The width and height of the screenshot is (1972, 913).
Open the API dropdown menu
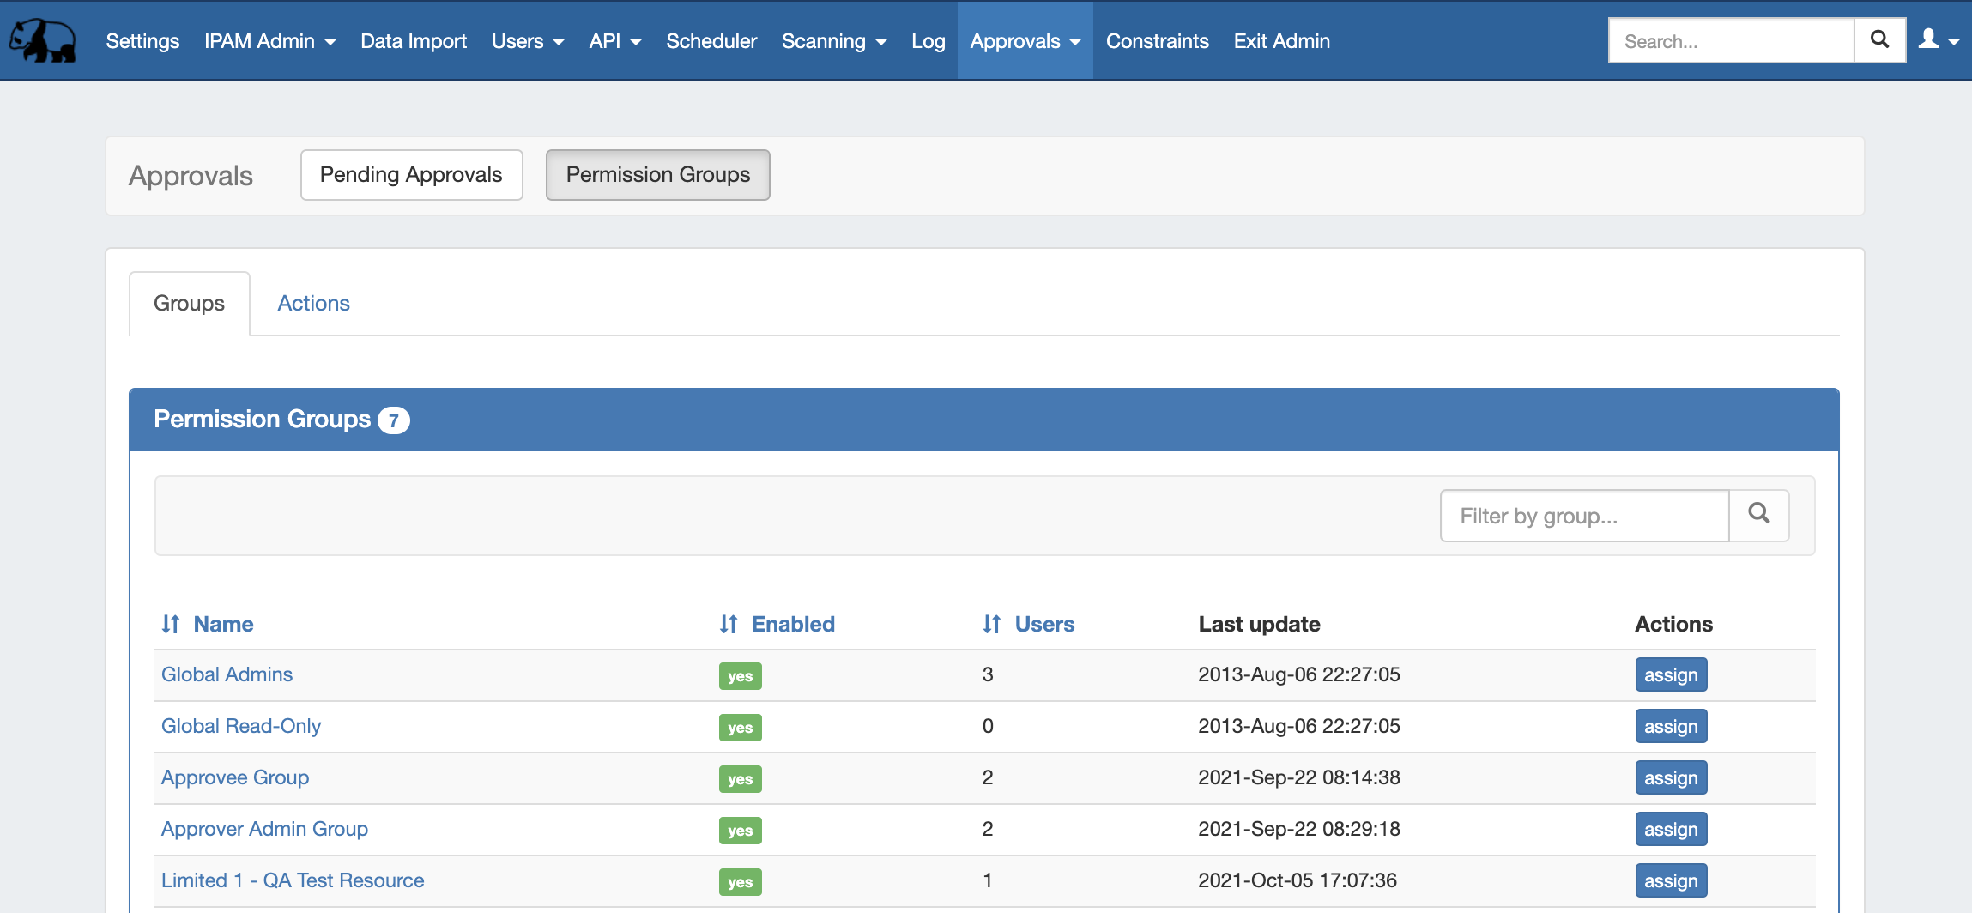(x=614, y=41)
